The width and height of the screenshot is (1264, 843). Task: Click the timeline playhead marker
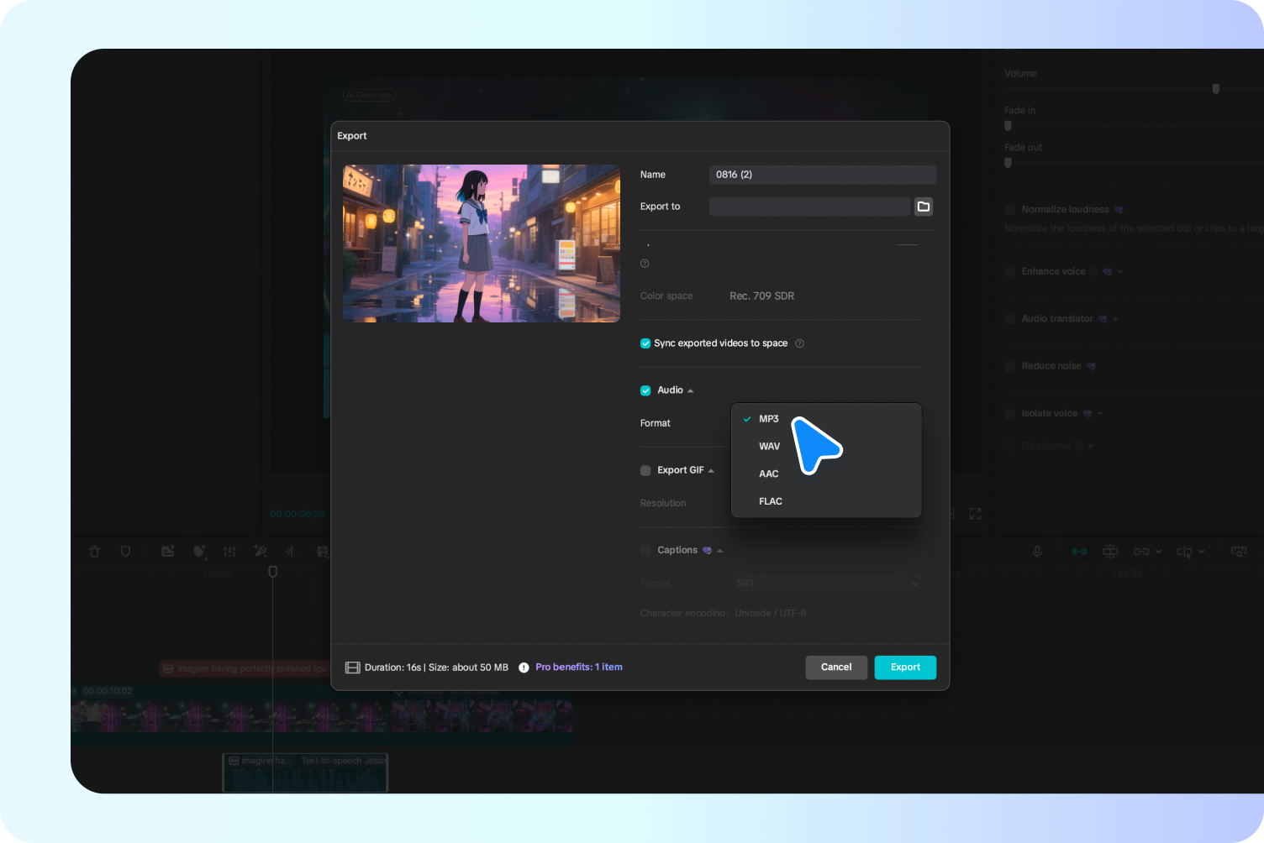(x=272, y=572)
